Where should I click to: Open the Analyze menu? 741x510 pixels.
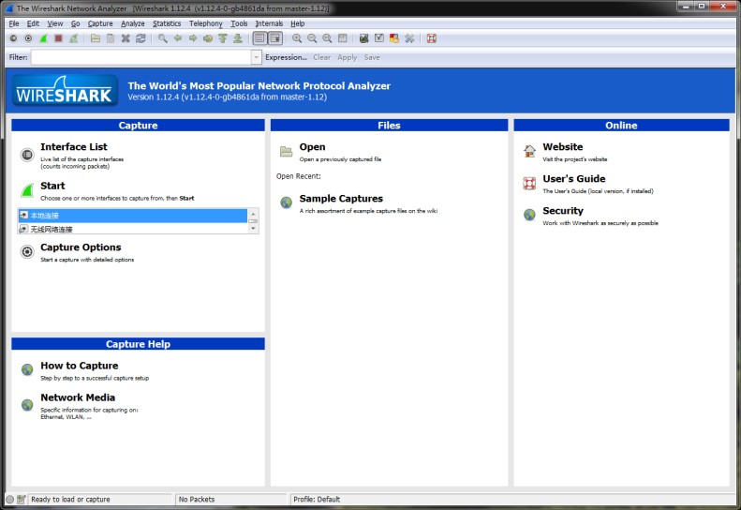pos(133,23)
